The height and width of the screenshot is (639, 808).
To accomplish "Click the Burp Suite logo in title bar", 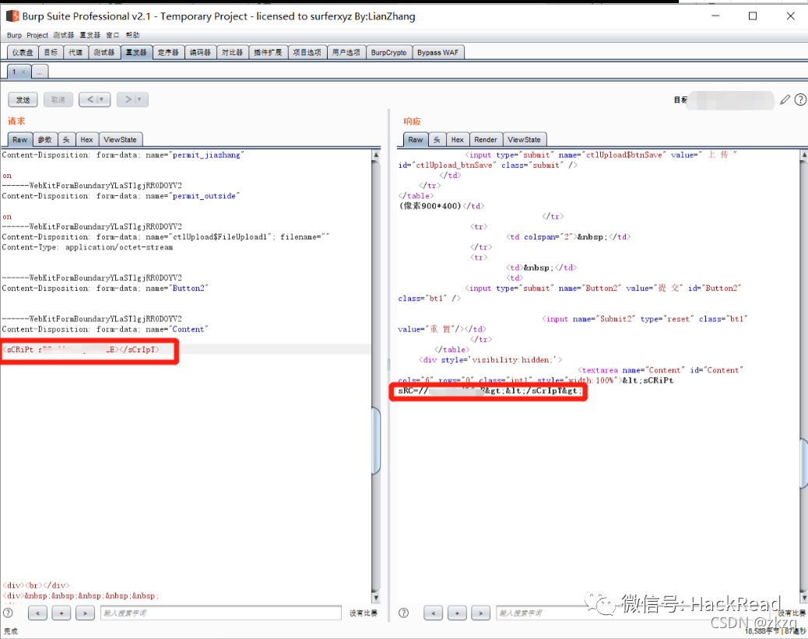I will [13, 16].
